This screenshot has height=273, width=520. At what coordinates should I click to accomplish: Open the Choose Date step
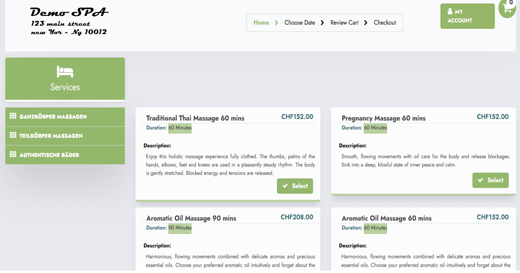299,23
